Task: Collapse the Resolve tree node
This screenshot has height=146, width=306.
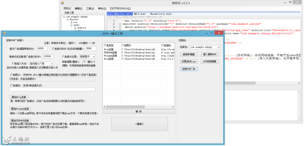Action: tap(68, 20)
